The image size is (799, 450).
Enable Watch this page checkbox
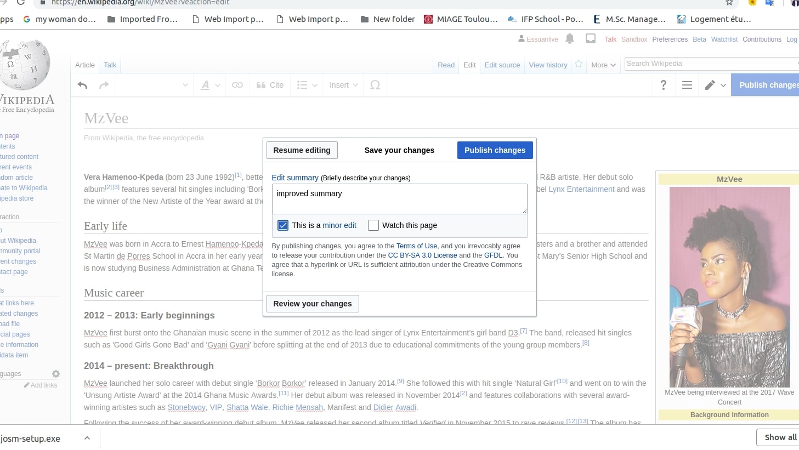373,225
